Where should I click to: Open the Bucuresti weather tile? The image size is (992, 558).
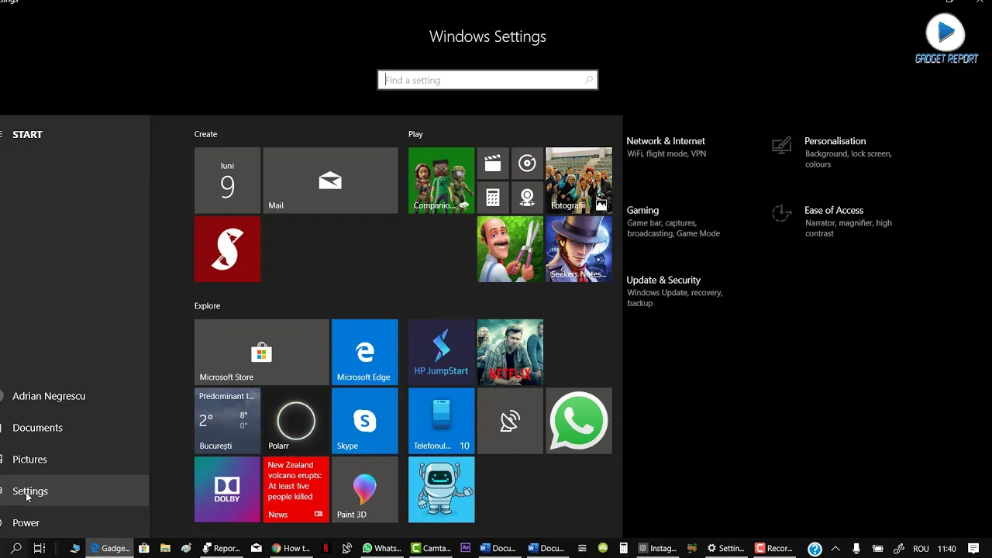(x=227, y=421)
